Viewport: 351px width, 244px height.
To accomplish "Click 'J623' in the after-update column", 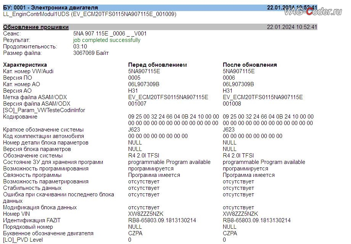I will point(229,130).
